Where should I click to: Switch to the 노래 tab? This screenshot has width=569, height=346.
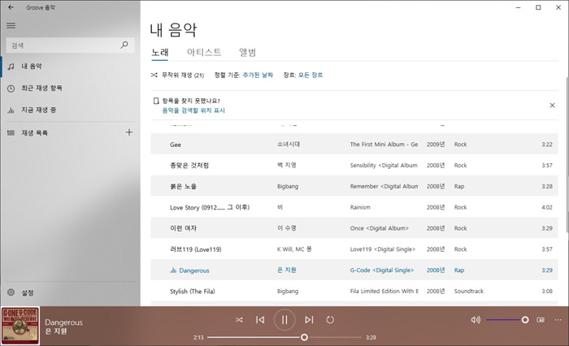tap(159, 53)
